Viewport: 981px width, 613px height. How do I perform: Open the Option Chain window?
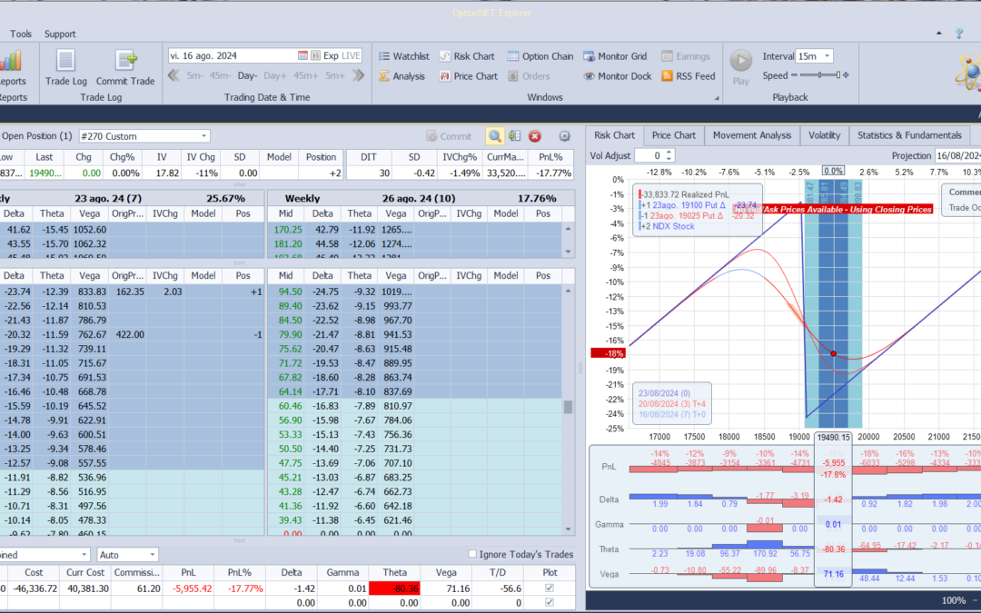(540, 56)
